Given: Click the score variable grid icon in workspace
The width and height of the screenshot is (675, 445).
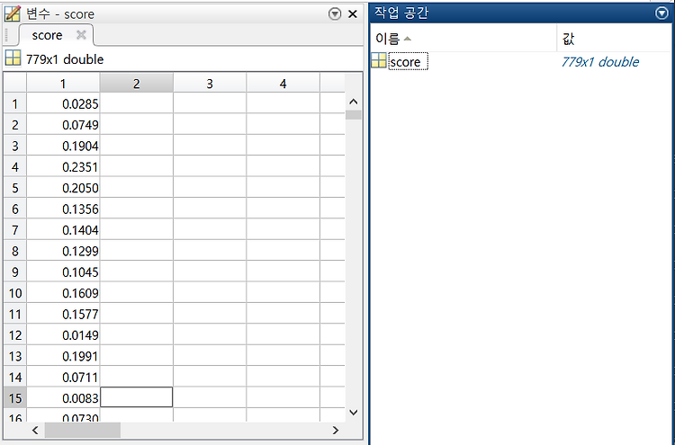Looking at the screenshot, I should [x=379, y=60].
